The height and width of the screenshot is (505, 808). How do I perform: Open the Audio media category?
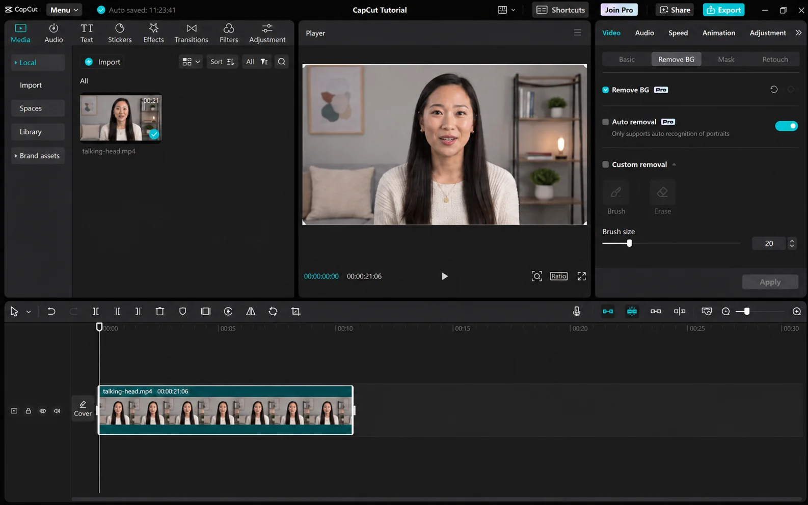[53, 33]
